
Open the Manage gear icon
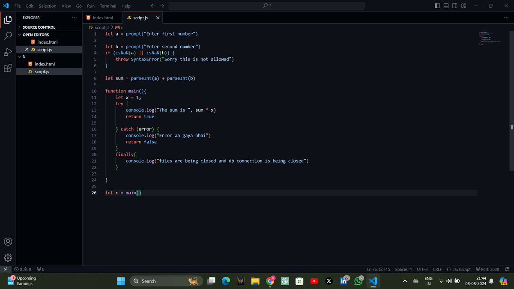[8, 258]
